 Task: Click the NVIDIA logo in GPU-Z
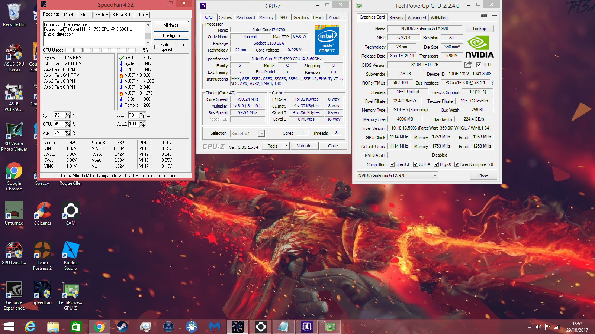pos(479,47)
